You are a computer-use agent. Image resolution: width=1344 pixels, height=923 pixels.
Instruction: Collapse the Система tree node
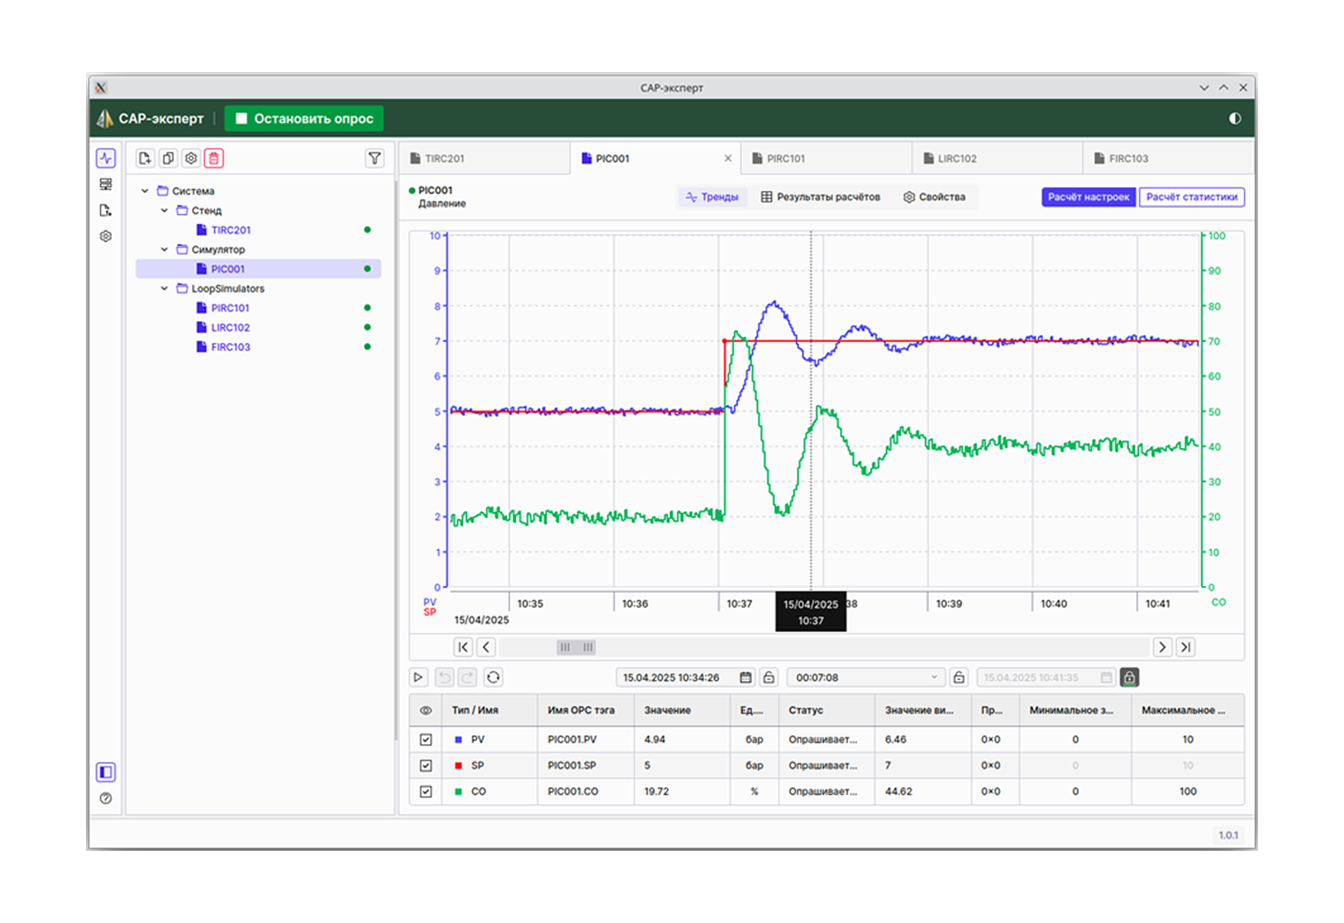(145, 191)
